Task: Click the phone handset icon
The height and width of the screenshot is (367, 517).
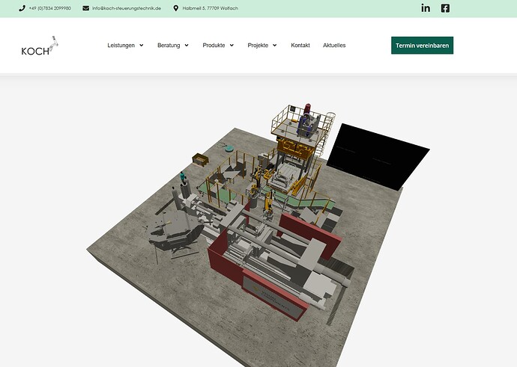Action: (x=22, y=8)
